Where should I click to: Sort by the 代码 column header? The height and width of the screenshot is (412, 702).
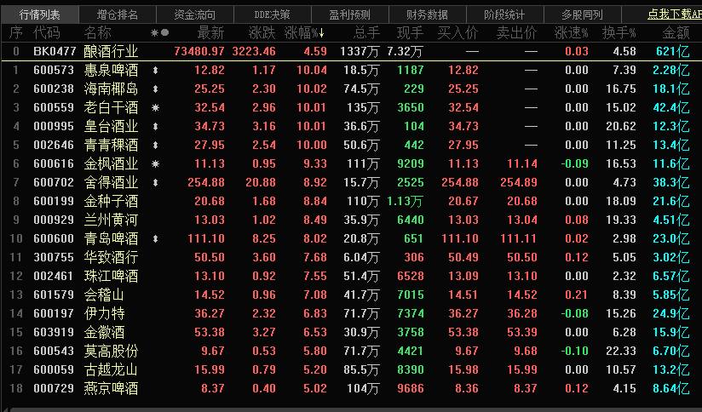coord(47,32)
